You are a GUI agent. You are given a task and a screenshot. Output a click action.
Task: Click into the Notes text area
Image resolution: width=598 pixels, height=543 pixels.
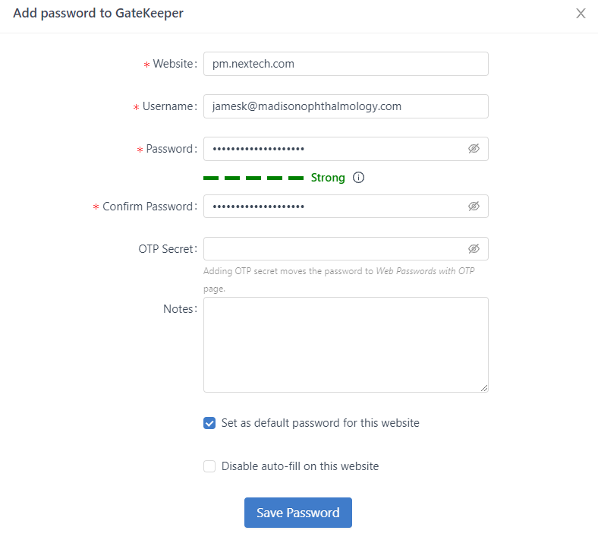[345, 344]
